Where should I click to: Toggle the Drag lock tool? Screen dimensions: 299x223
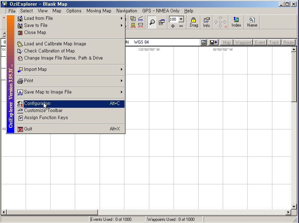(194, 22)
